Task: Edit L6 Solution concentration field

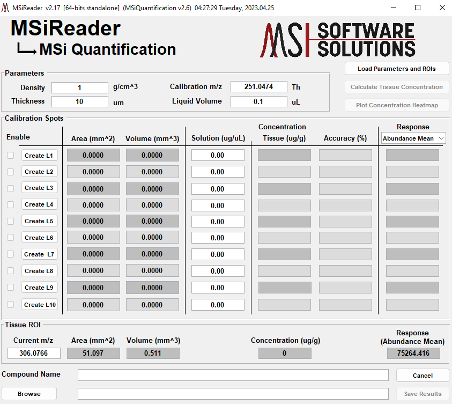Action: point(218,238)
